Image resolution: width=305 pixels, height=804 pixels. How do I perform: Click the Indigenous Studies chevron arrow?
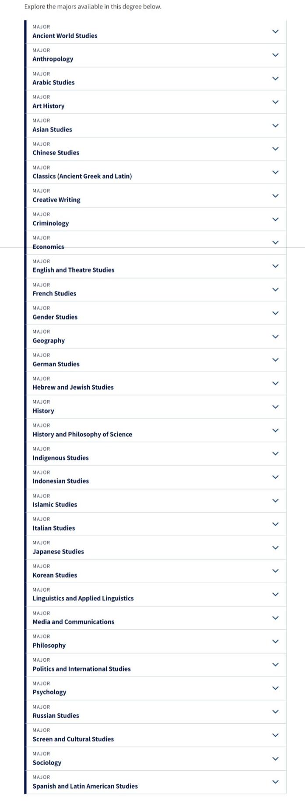coord(275,453)
